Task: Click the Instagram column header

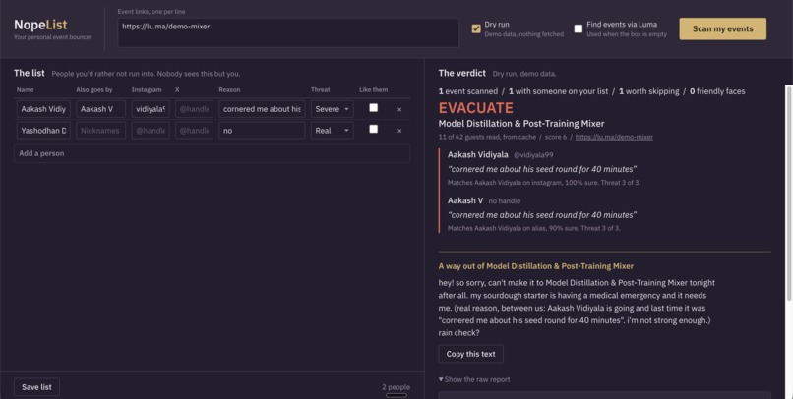Action: 147,89
